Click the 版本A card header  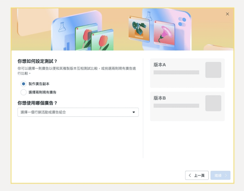point(159,65)
